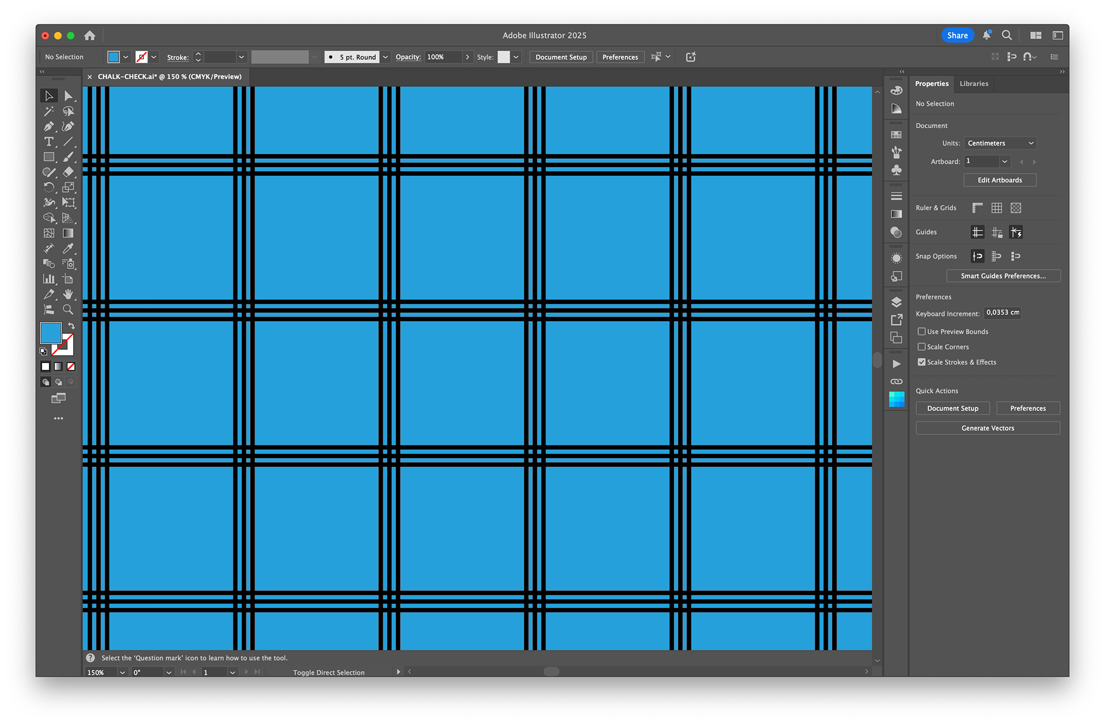Enable Use Preview Bounds checkbox
The height and width of the screenshot is (724, 1105).
(921, 331)
